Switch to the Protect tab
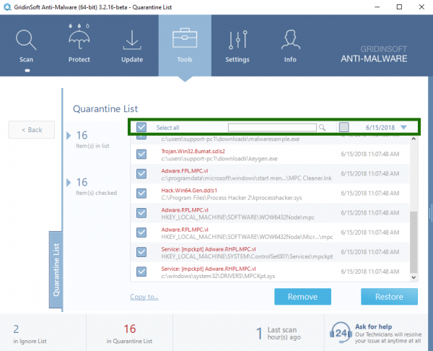The height and width of the screenshot is (351, 433). [79, 45]
